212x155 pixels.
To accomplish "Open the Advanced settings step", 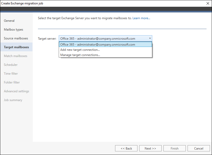I will point(16,91).
